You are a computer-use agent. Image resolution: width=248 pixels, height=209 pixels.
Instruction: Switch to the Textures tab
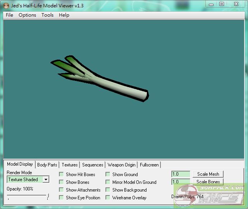coord(70,165)
